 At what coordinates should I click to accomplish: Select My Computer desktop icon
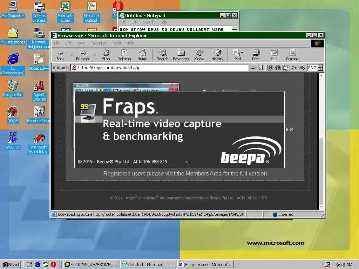point(13,9)
